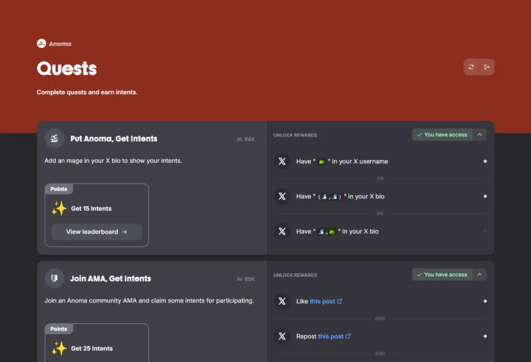Click the Join AMA quest shield icon

click(54, 278)
